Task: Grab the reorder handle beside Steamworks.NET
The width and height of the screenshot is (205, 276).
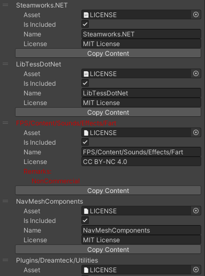Action: pos(5,5)
